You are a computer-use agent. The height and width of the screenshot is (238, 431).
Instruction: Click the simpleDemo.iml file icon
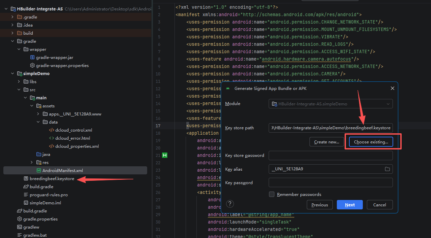(26, 203)
